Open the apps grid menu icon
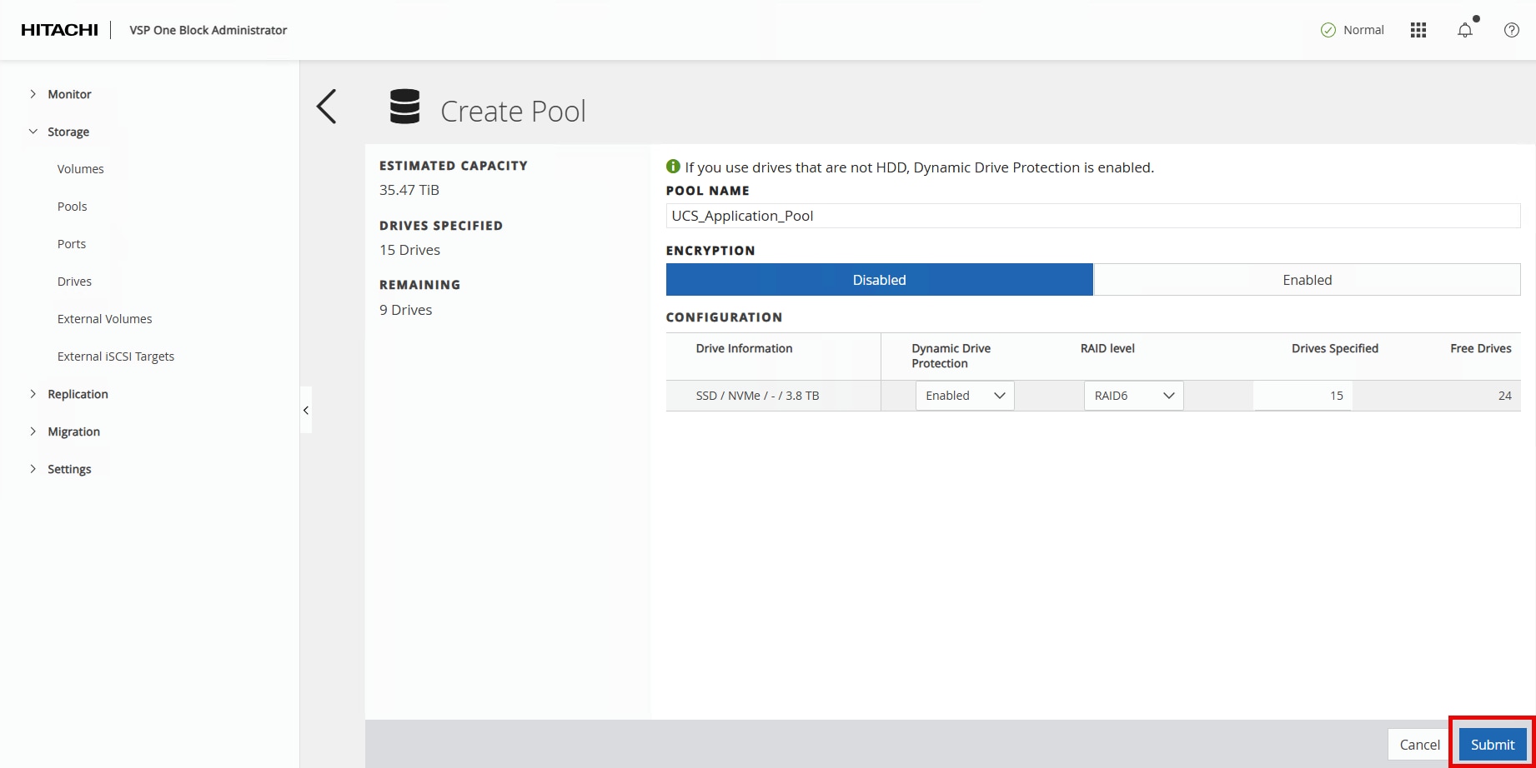This screenshot has height=768, width=1536. click(1418, 30)
